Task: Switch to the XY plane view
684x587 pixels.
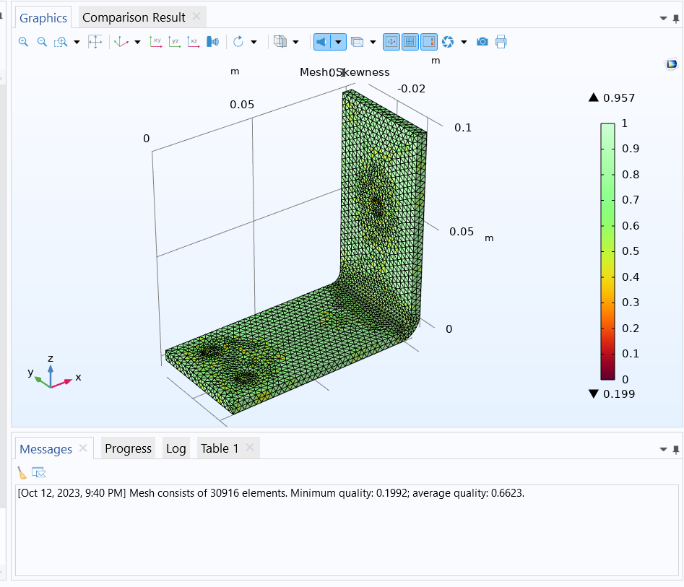Action: (155, 42)
